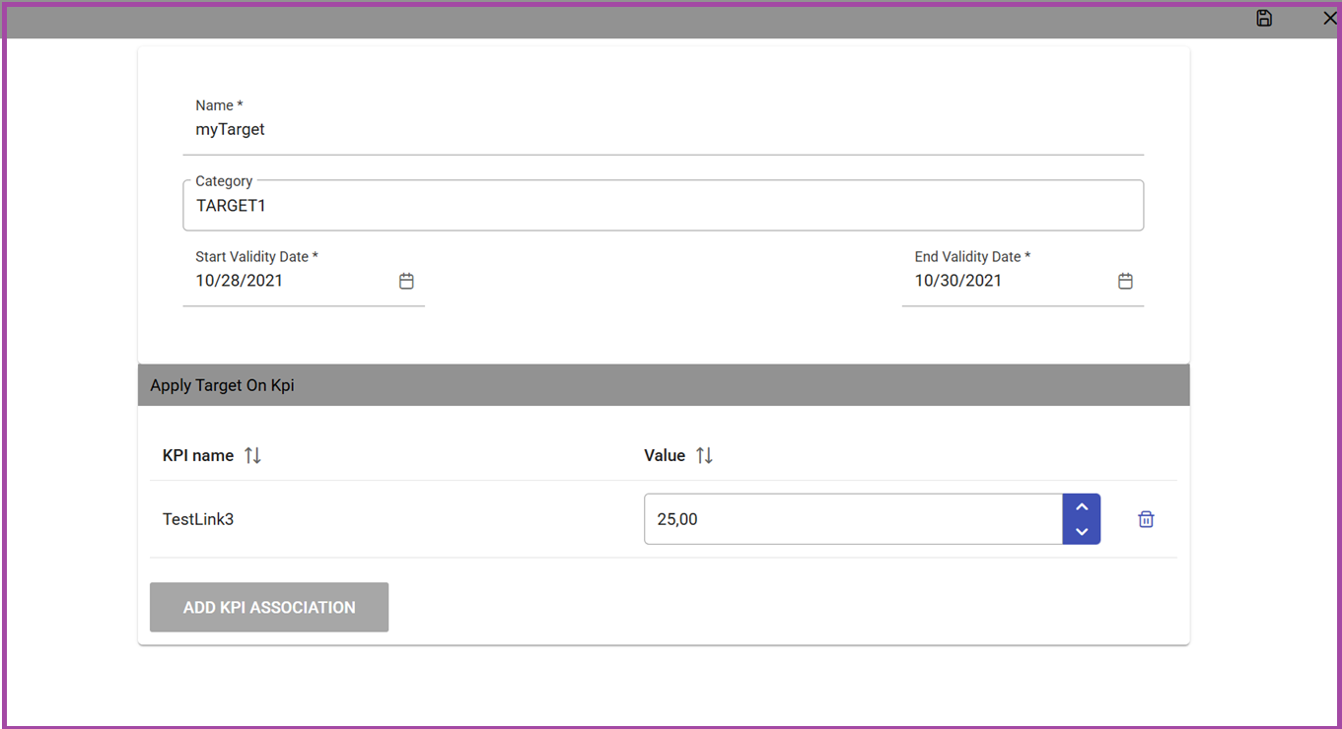The image size is (1342, 729).
Task: Focus the Name field containing myTarget
Action: point(664,129)
